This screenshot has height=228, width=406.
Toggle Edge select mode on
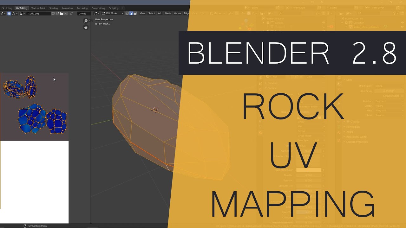pos(131,13)
